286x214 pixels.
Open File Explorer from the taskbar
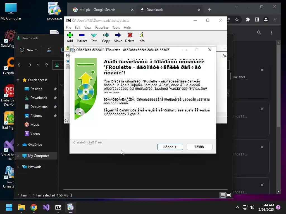[21, 207]
